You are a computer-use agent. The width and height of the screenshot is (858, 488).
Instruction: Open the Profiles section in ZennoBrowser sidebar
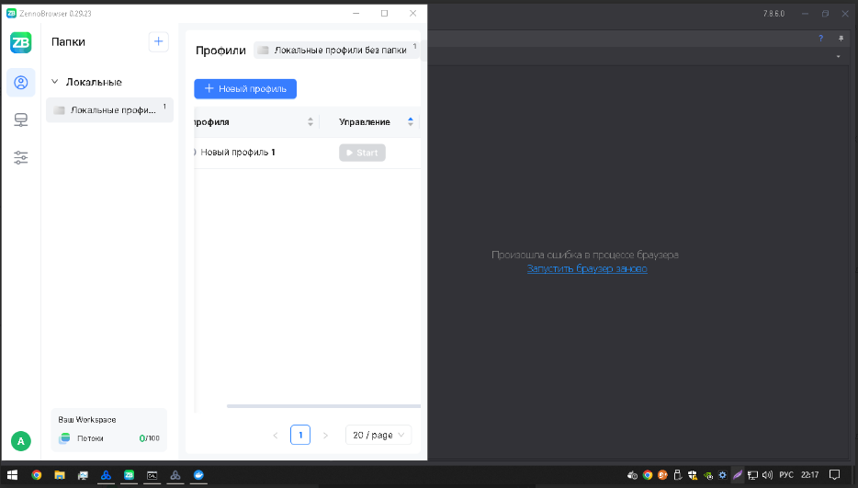point(21,83)
